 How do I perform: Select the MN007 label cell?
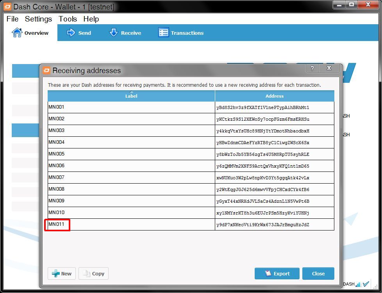click(131, 177)
